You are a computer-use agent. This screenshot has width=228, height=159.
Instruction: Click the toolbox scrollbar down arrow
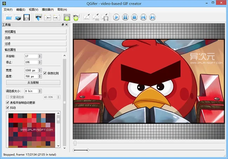[65, 148]
